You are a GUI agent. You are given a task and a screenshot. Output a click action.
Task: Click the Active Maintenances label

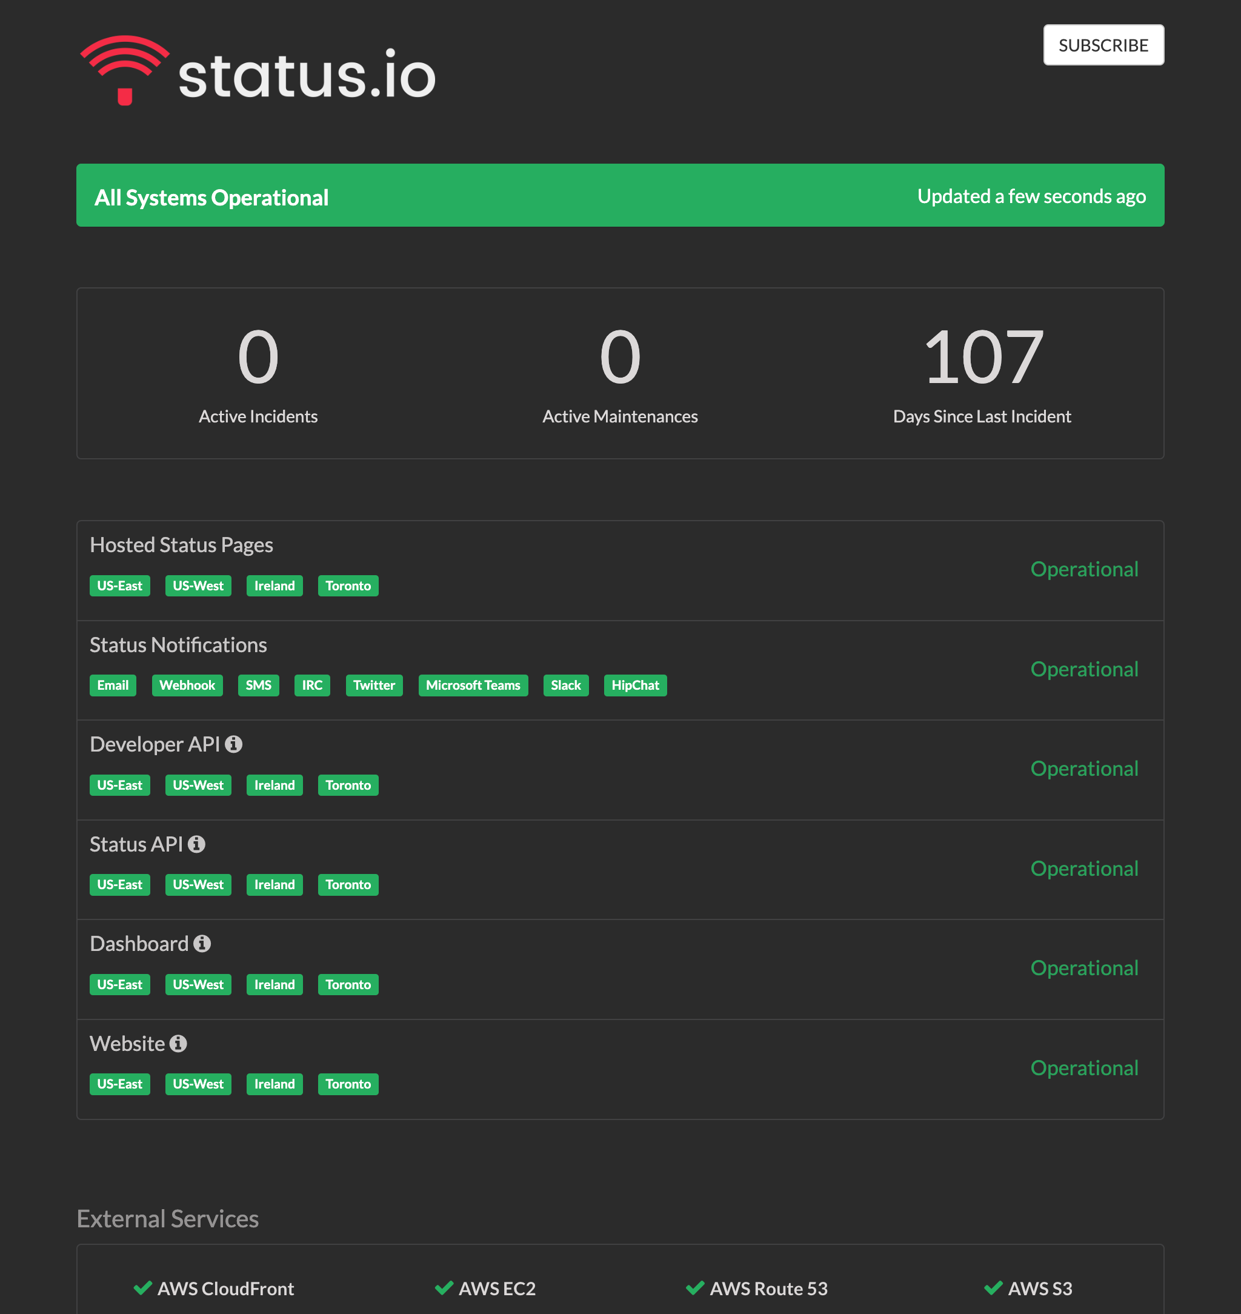point(620,416)
